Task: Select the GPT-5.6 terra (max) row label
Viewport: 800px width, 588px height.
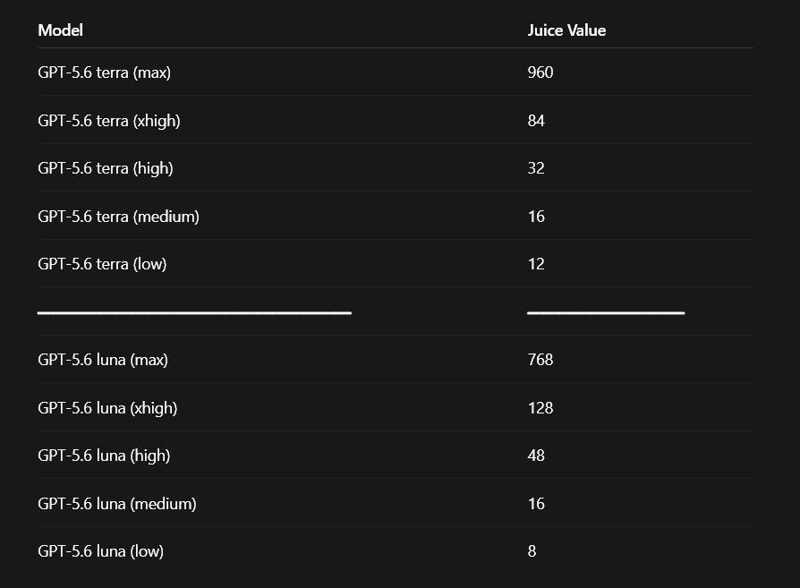Action: (x=104, y=72)
